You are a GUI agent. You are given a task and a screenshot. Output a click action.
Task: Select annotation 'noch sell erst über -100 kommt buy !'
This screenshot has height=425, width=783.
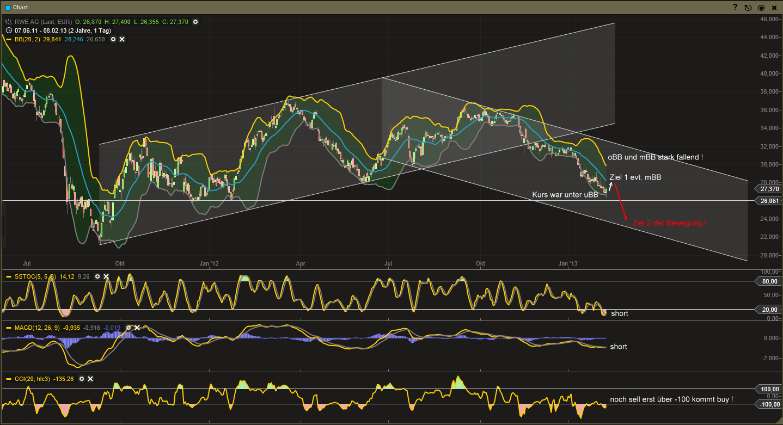tap(671, 399)
